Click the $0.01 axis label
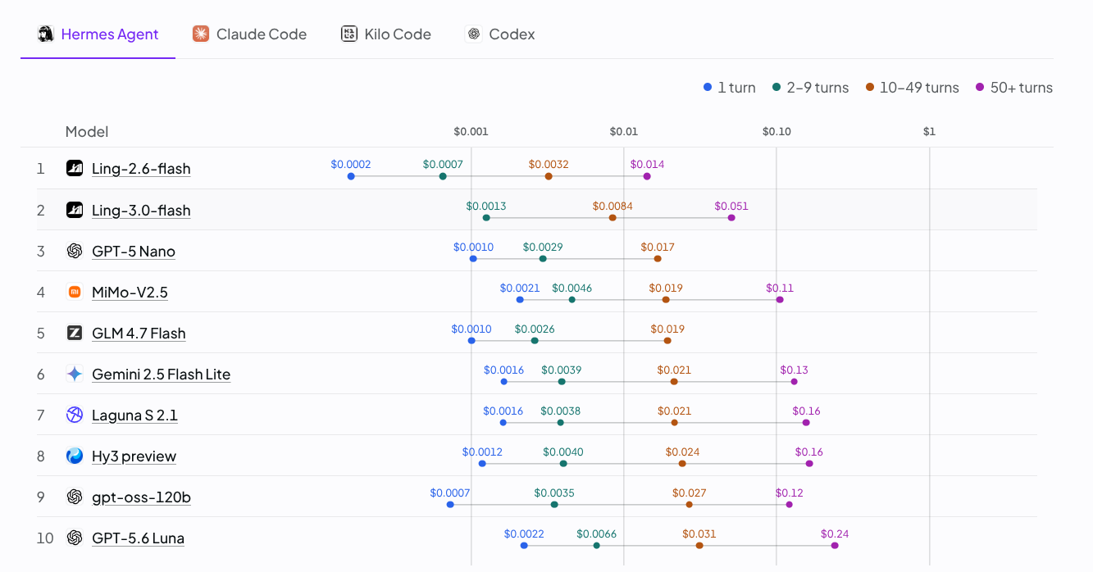The height and width of the screenshot is (572, 1093). 623,132
